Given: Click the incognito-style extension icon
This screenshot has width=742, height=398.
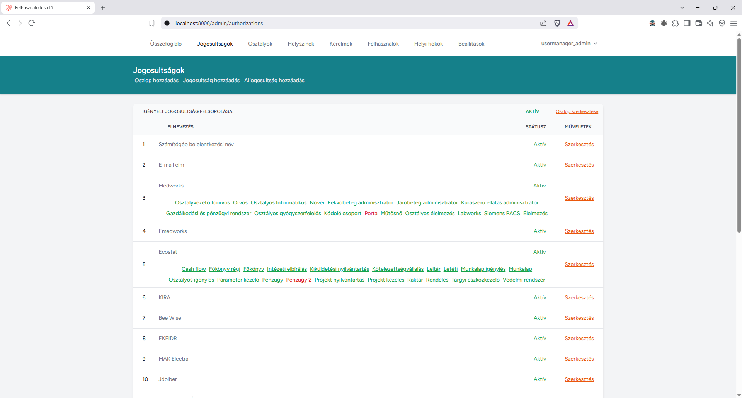Looking at the screenshot, I should (x=652, y=23).
